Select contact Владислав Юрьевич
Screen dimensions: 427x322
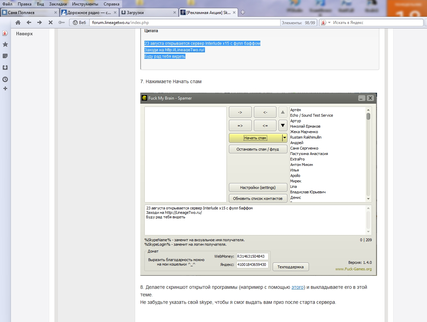coord(308,192)
